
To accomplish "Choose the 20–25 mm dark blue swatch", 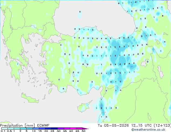I will (x=48, y=128).
